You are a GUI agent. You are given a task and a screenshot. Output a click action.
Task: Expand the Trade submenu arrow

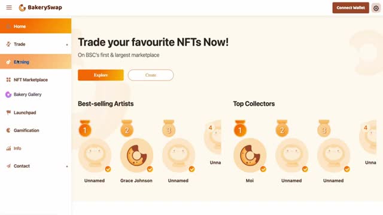[x=67, y=45]
